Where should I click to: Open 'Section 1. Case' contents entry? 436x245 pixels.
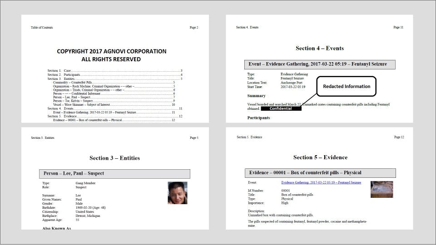tap(115, 71)
